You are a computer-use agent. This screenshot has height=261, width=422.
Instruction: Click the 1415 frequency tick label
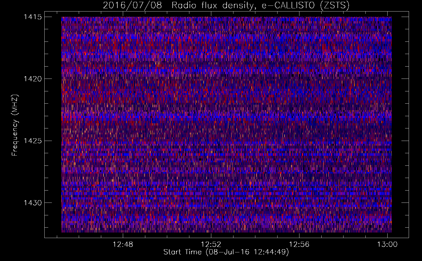(33, 17)
